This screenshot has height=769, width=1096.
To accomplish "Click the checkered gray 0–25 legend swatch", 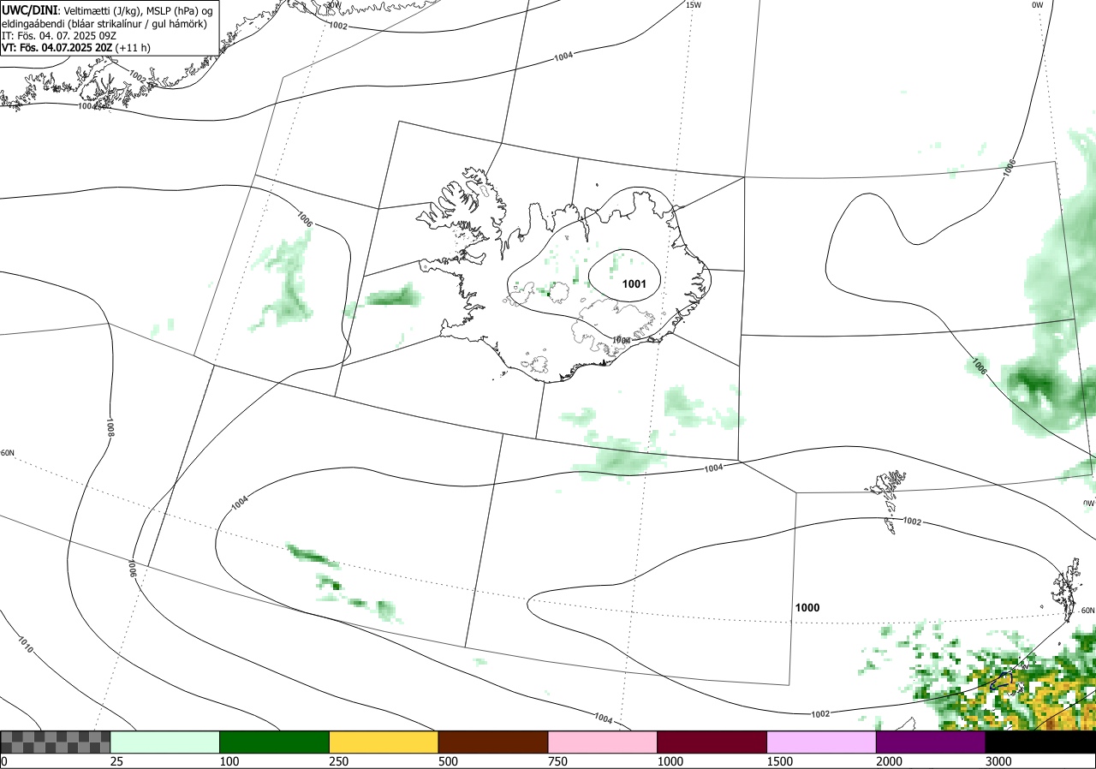I will [56, 742].
